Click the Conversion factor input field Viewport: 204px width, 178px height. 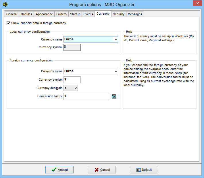(x=87, y=96)
